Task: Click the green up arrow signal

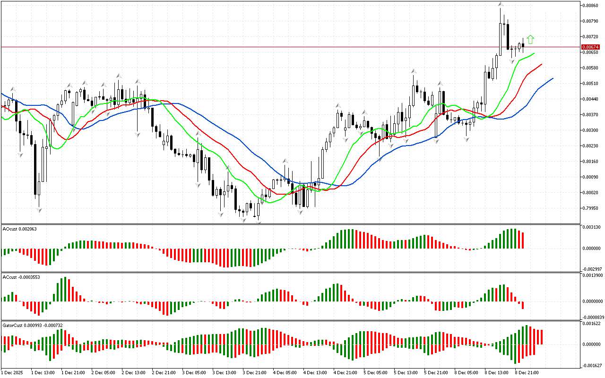Action: pyautogui.click(x=530, y=39)
